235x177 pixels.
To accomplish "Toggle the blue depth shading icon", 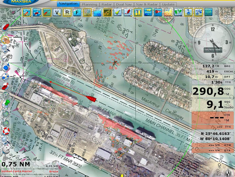I will click(97, 12).
